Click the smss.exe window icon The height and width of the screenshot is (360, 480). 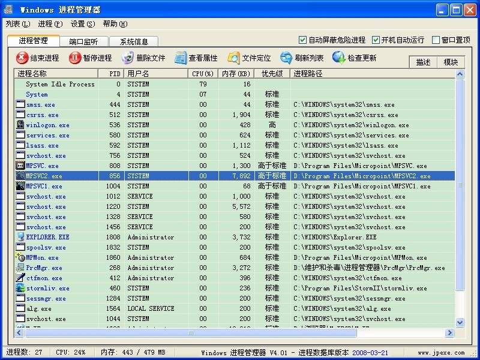[20, 104]
